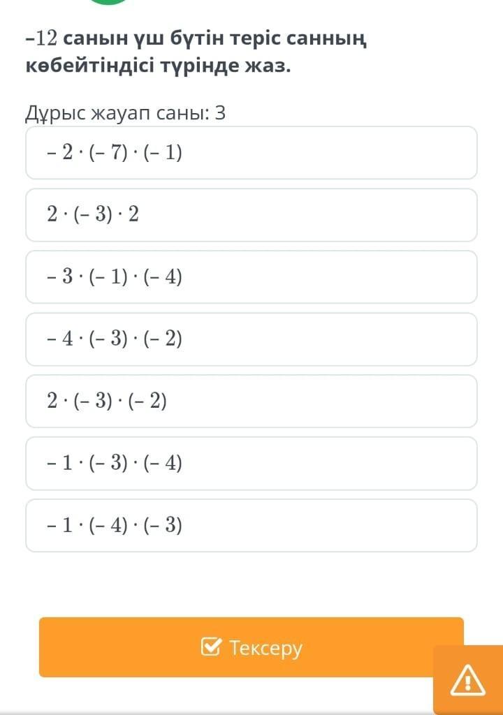Screen dimensions: 503x715
Task: Click the 'Дұрыс жауап саны: 3' label
Action: 125,113
